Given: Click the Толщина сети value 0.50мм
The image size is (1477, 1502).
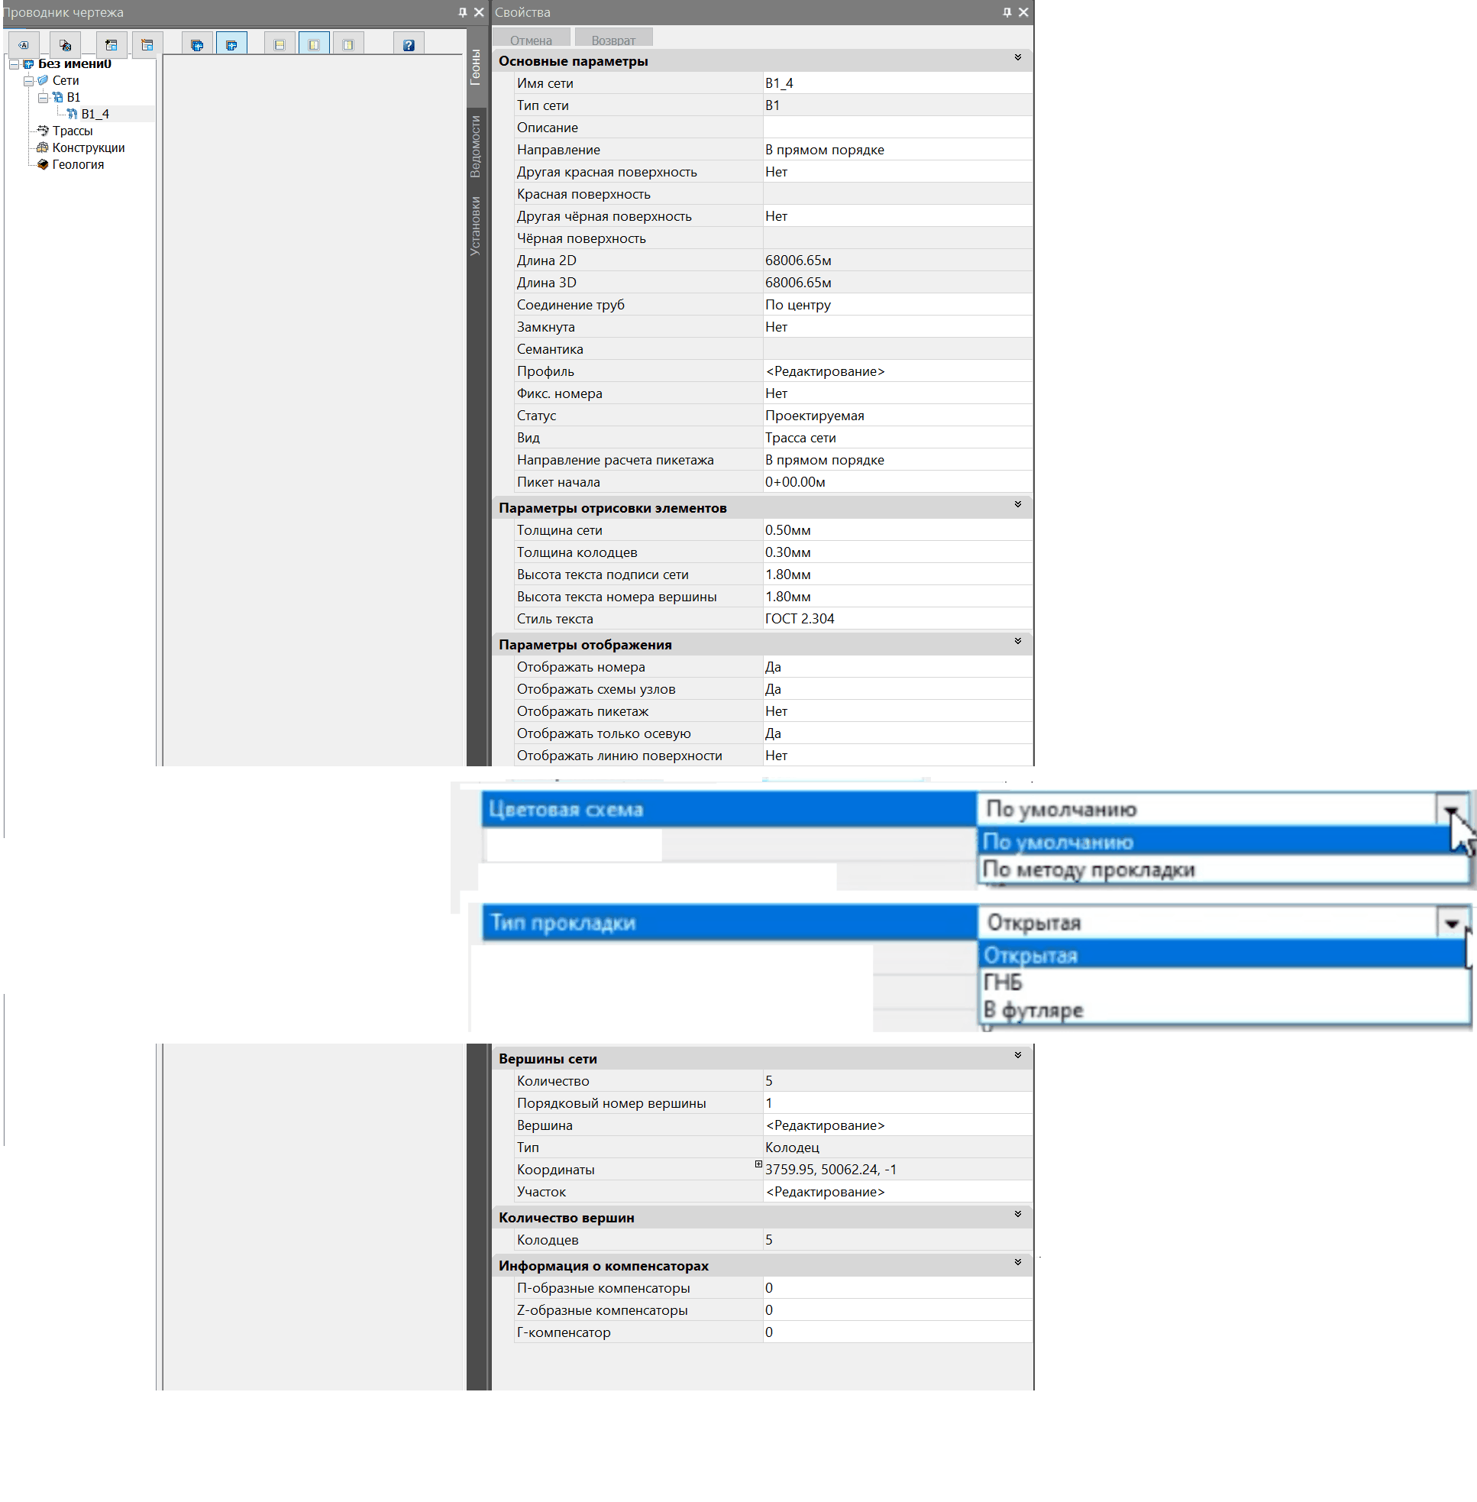Looking at the screenshot, I should [897, 530].
